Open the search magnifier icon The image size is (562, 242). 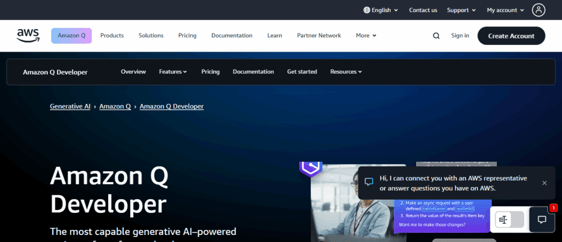(x=436, y=36)
